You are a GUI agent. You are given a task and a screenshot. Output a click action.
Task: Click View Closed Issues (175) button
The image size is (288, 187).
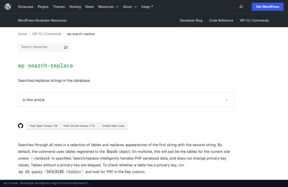(x=79, y=126)
